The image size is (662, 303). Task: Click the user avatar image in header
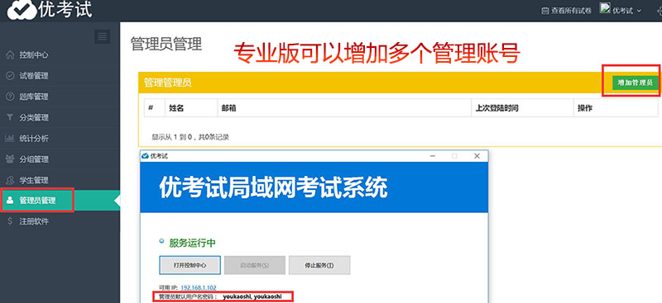tap(605, 8)
